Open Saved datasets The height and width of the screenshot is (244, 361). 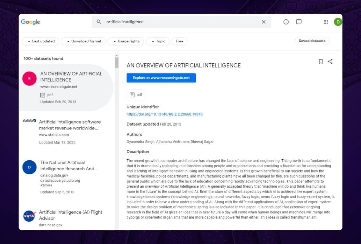point(312,41)
